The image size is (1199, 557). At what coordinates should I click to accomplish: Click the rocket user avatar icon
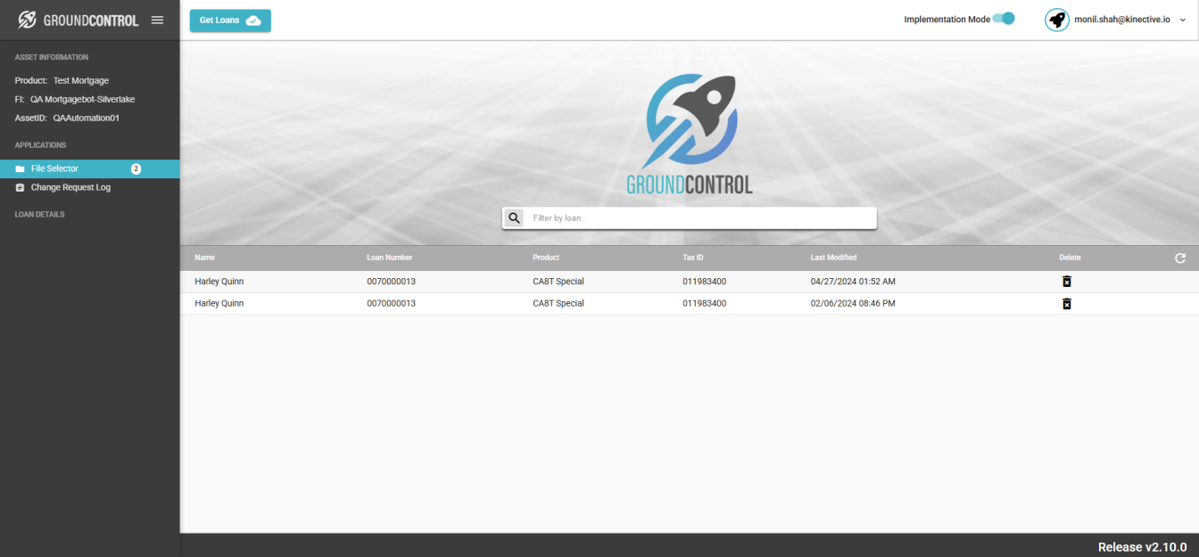coord(1057,20)
